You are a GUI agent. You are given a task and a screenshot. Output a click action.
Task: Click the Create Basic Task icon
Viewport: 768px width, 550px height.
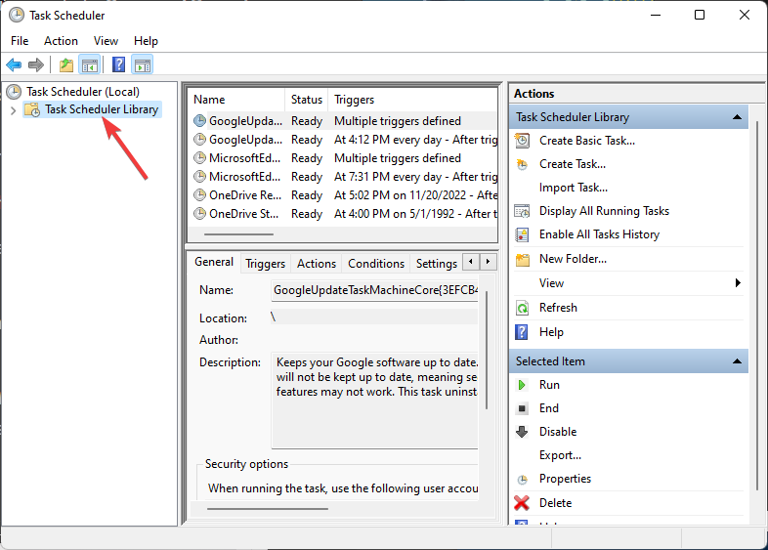click(x=522, y=141)
